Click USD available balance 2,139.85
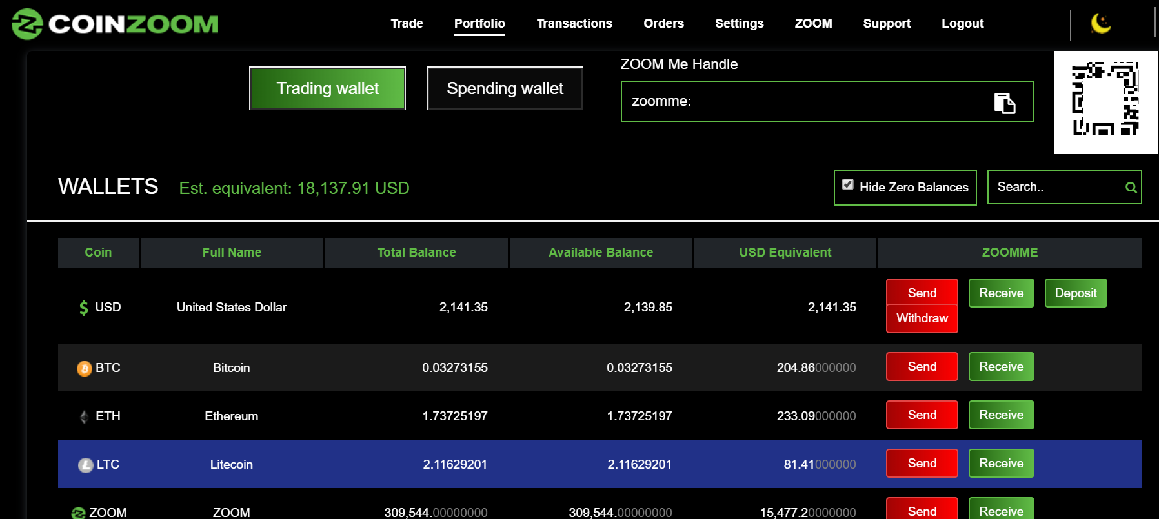This screenshot has height=519, width=1159. 648,307
